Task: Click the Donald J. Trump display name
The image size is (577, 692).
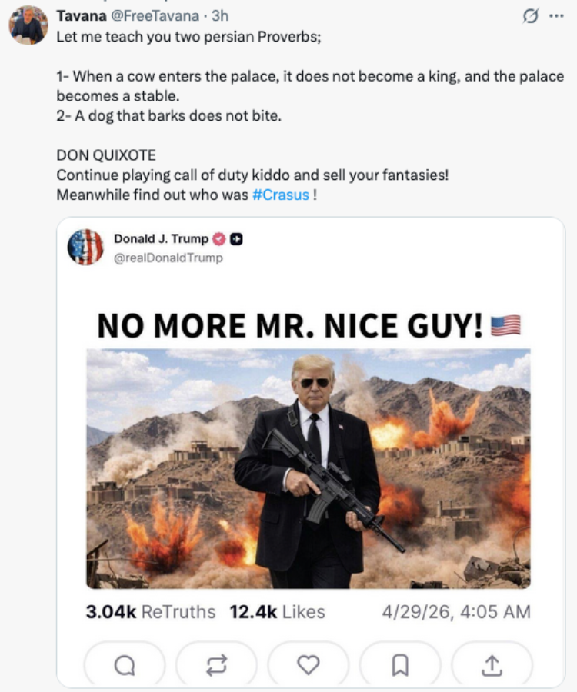Action: pyautogui.click(x=161, y=239)
